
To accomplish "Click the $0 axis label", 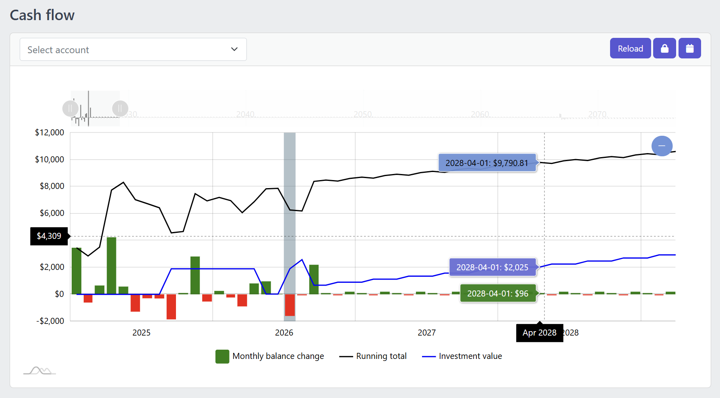I will 60,294.
